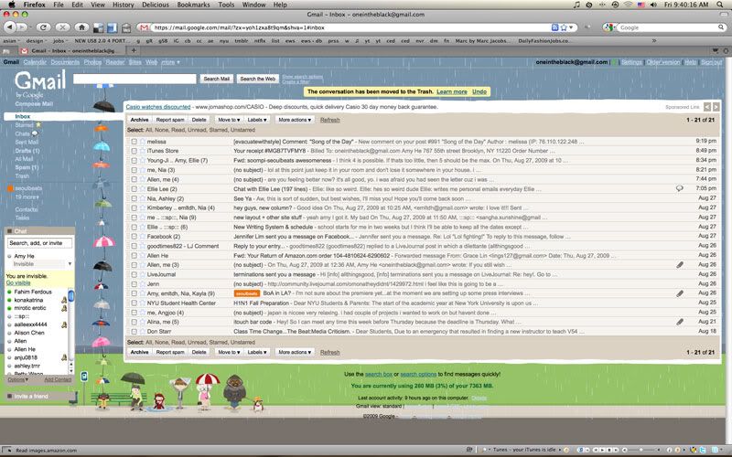Open the bottom Move to dropdown

coord(229,352)
